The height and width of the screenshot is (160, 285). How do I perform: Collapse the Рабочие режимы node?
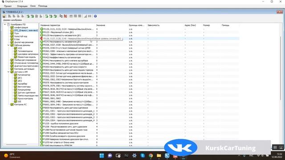tap(8, 45)
